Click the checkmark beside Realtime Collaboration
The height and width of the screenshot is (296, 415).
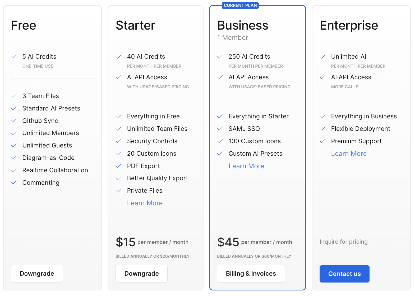click(14, 170)
